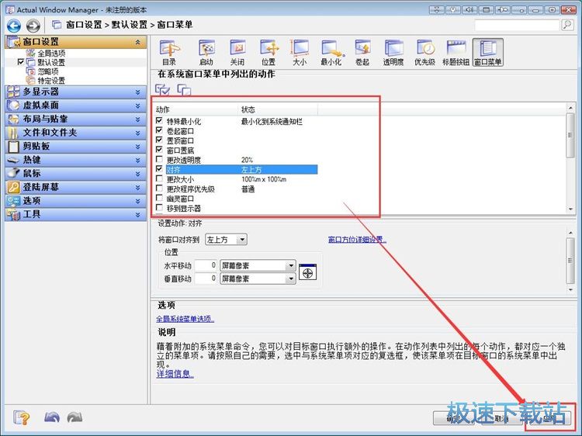Viewport: 582px width, 436px height.
Task: Open the 目录 toolbar section
Action: [x=169, y=53]
